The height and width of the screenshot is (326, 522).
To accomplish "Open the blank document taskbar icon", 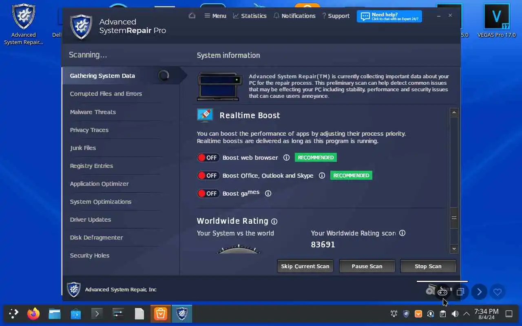I will pyautogui.click(x=139, y=314).
